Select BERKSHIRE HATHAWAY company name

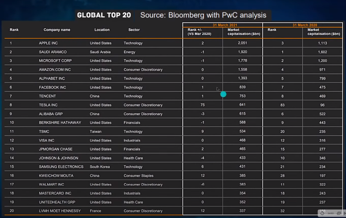(x=60, y=123)
